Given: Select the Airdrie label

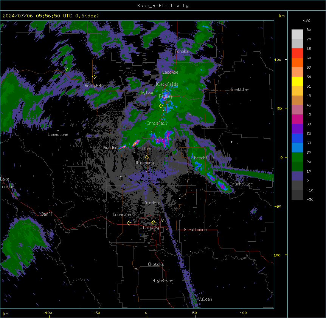Looking at the screenshot, I should [x=152, y=203].
